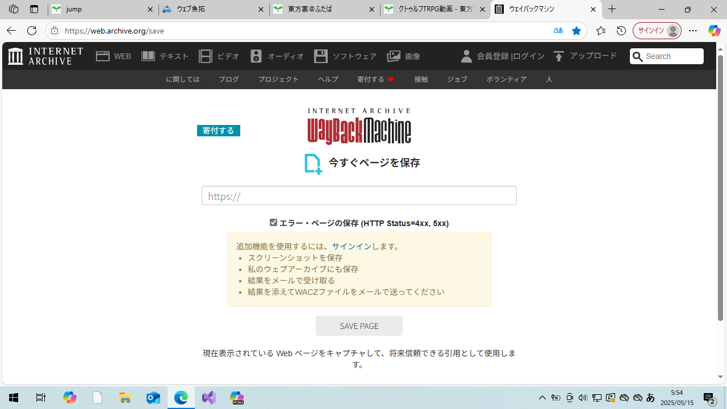Open the ビデオ (Video) film icon
727x409 pixels.
tap(205, 56)
